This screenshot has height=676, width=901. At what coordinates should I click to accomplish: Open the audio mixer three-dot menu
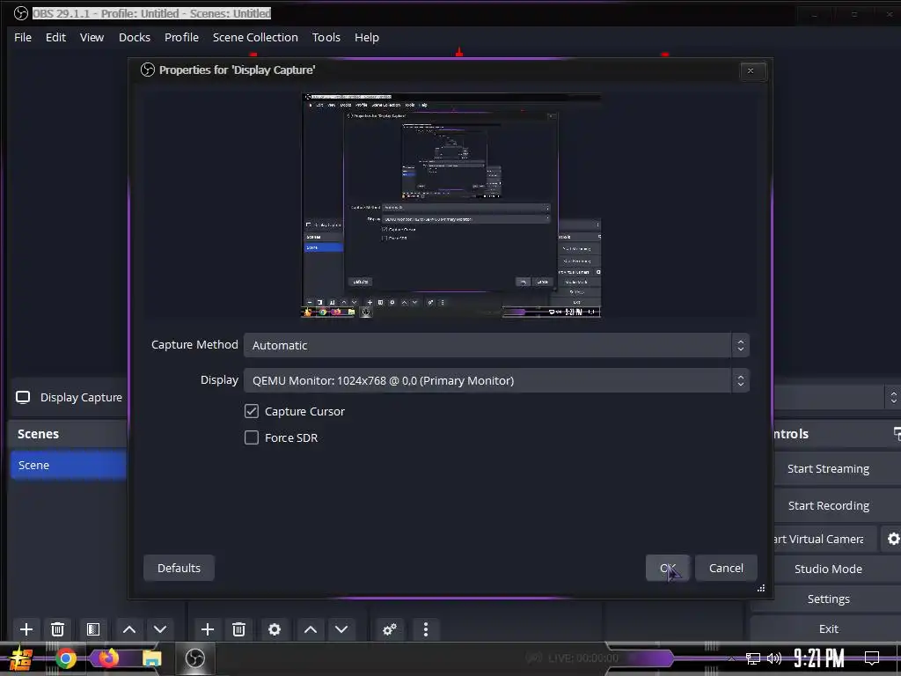tap(426, 628)
